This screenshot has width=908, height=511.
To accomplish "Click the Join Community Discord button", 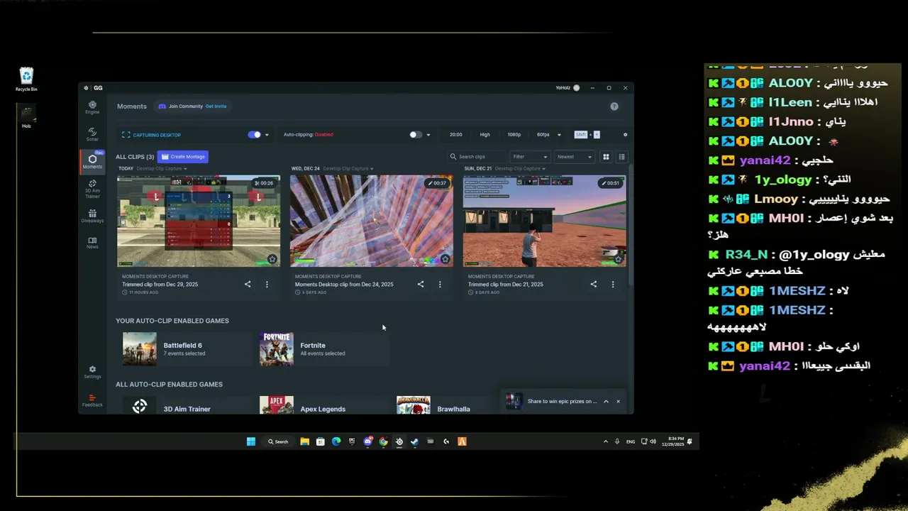I will coord(192,106).
